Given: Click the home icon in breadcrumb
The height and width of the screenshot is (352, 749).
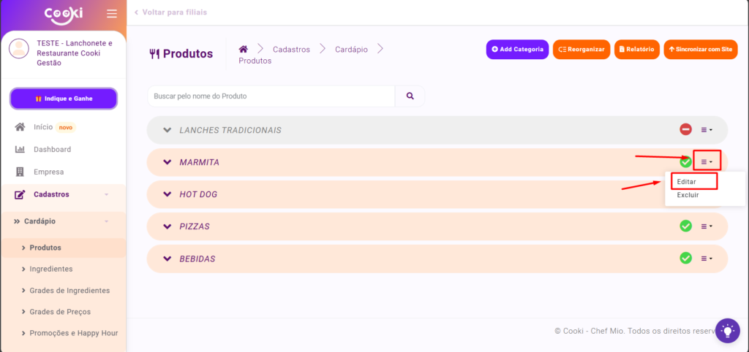Looking at the screenshot, I should pos(244,49).
